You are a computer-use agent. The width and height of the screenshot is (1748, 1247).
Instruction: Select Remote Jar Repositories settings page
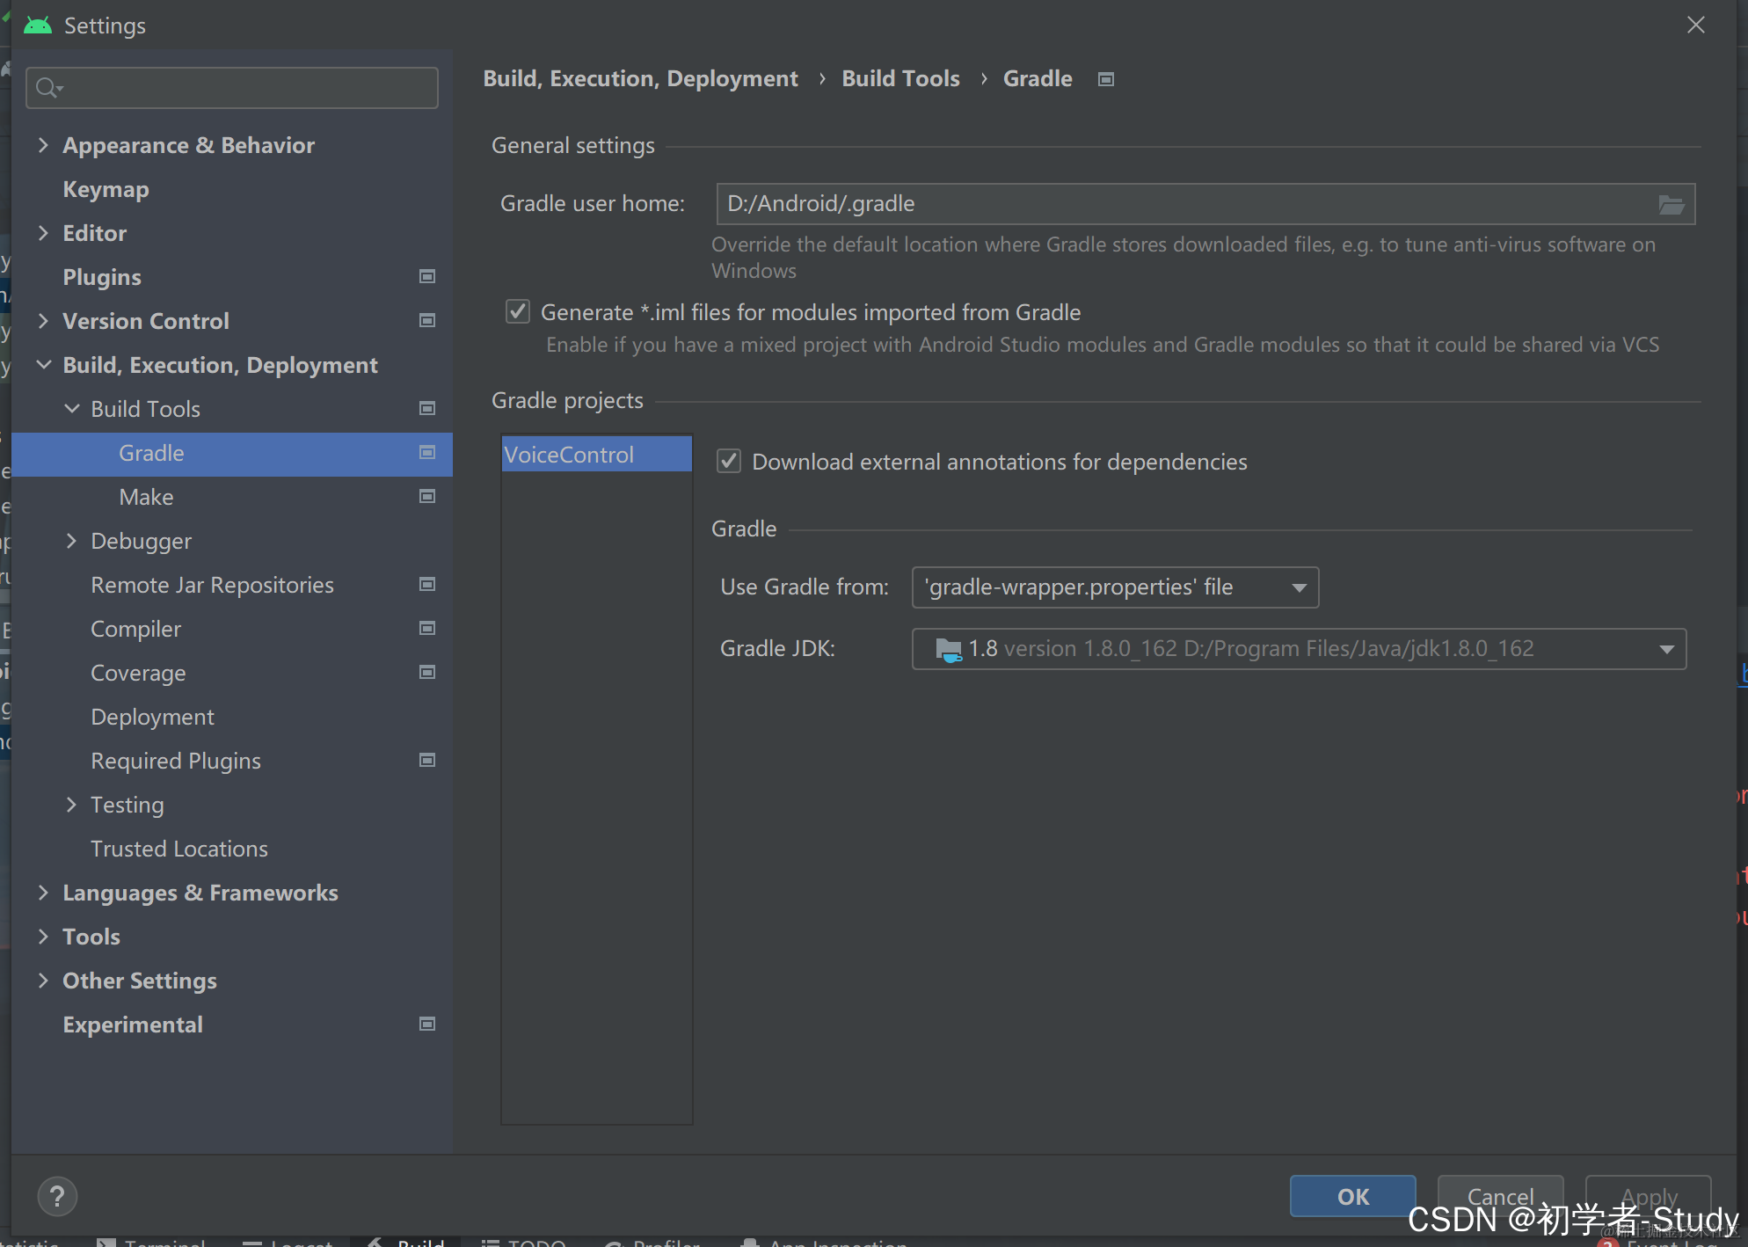[212, 585]
